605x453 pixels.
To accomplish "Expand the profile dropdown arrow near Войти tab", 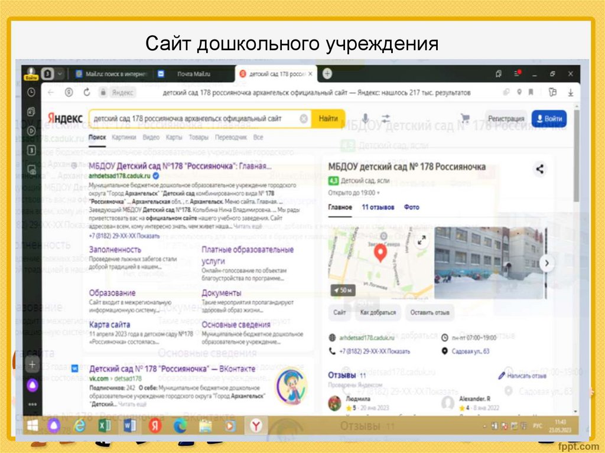I will [x=58, y=74].
